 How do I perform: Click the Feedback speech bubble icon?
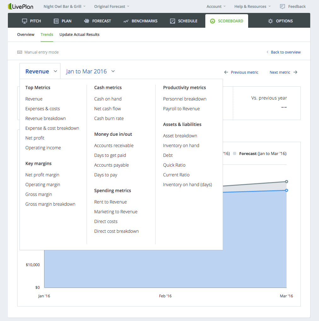click(x=282, y=7)
